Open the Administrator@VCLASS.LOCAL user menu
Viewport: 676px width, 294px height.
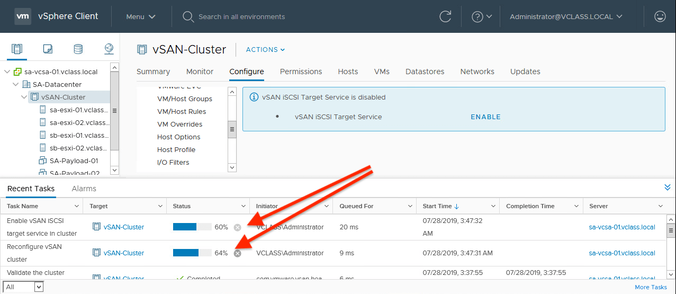pyautogui.click(x=566, y=16)
